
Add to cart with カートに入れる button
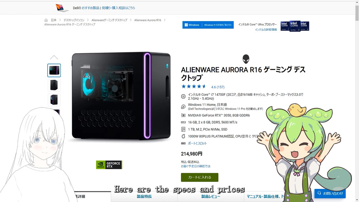click(x=200, y=177)
